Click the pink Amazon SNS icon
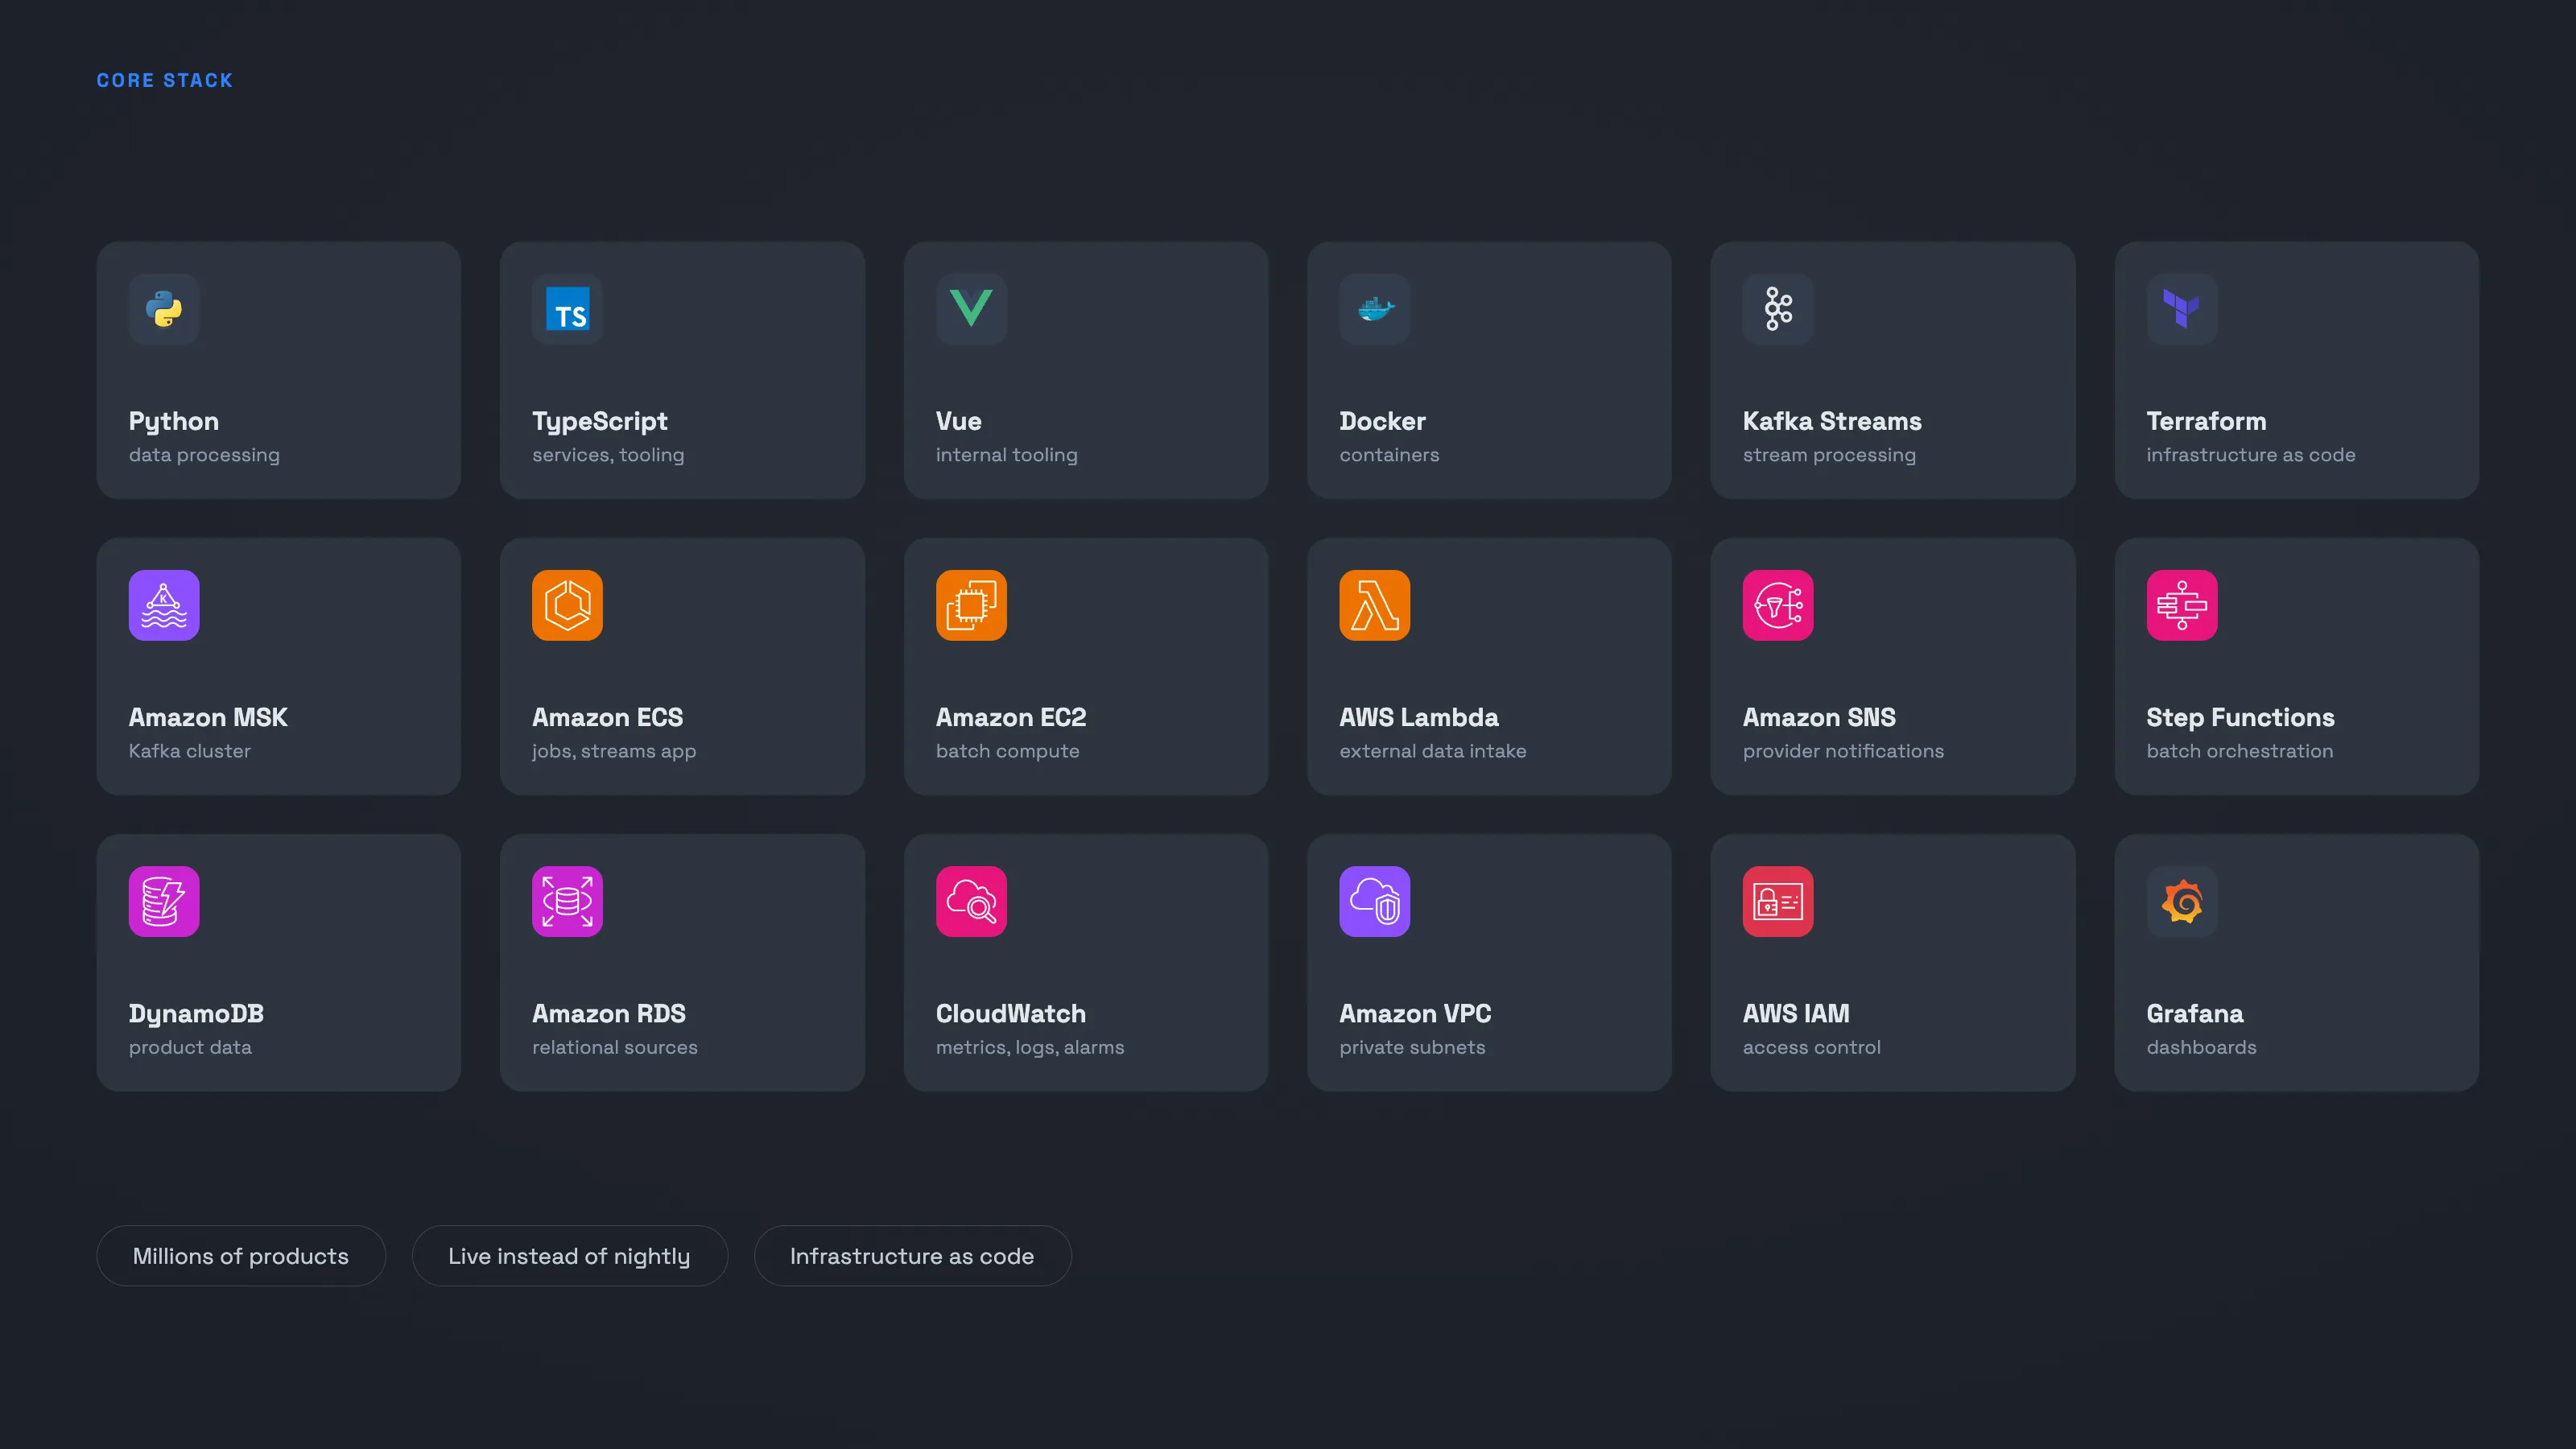This screenshot has height=1449, width=2576. pyautogui.click(x=1778, y=605)
